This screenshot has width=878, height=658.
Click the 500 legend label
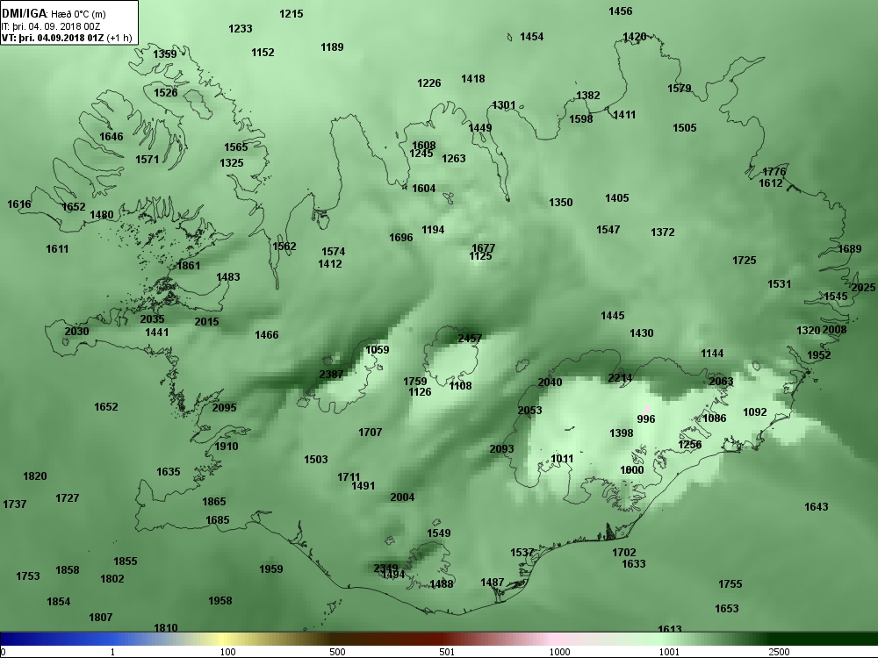click(x=337, y=652)
